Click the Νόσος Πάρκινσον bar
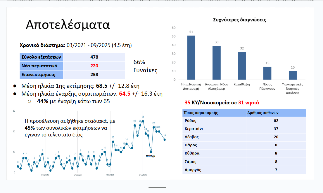The width and height of the screenshot is (323, 193). pyautogui.click(x=267, y=73)
